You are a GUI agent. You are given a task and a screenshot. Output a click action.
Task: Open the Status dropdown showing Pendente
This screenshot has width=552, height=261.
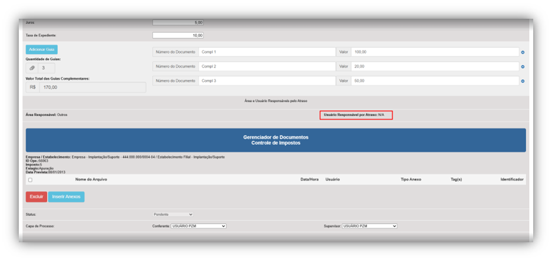173,215
